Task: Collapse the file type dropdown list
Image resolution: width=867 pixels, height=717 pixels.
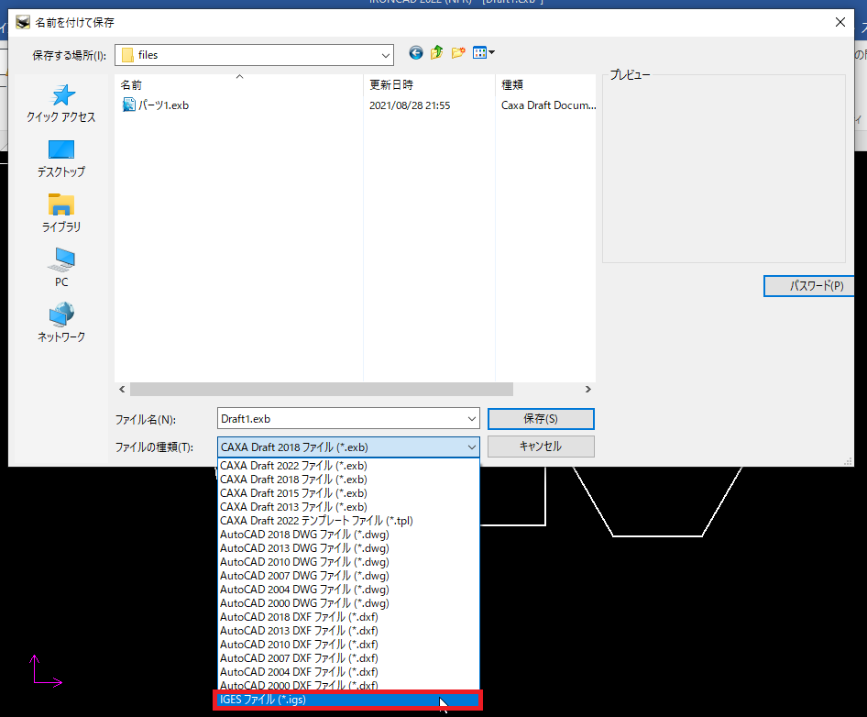Action: 471,447
